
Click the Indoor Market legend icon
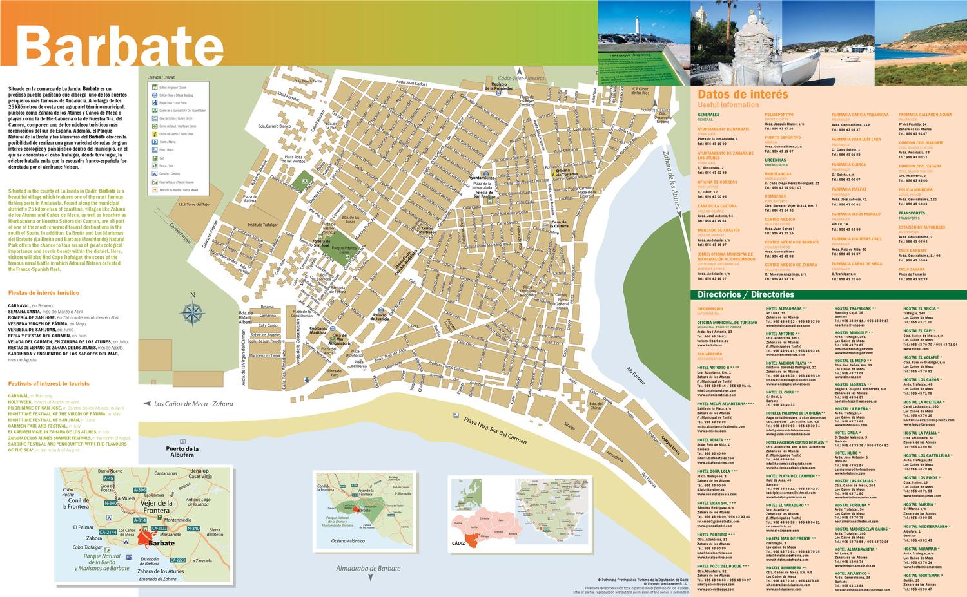click(155, 189)
